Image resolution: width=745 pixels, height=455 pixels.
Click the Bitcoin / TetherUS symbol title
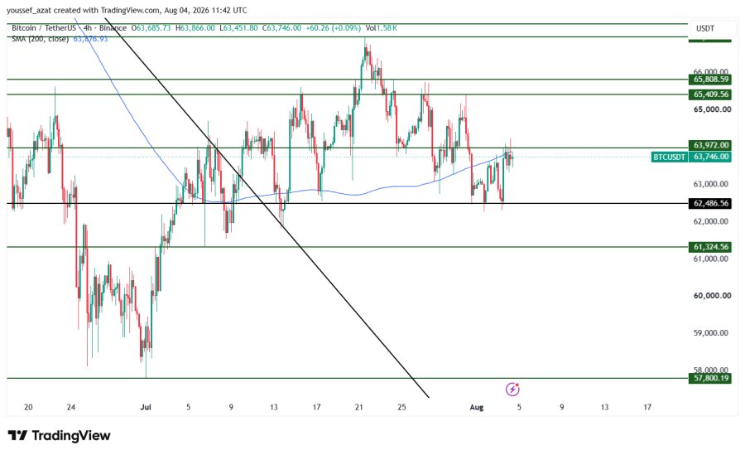44,28
